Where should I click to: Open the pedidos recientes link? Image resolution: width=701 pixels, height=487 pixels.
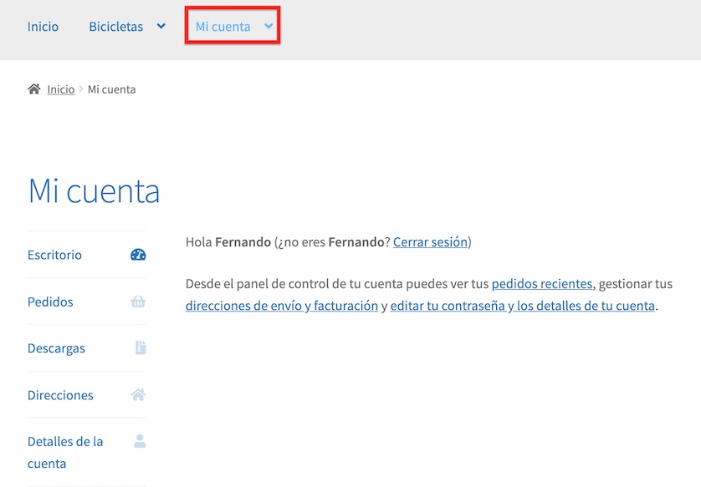541,284
